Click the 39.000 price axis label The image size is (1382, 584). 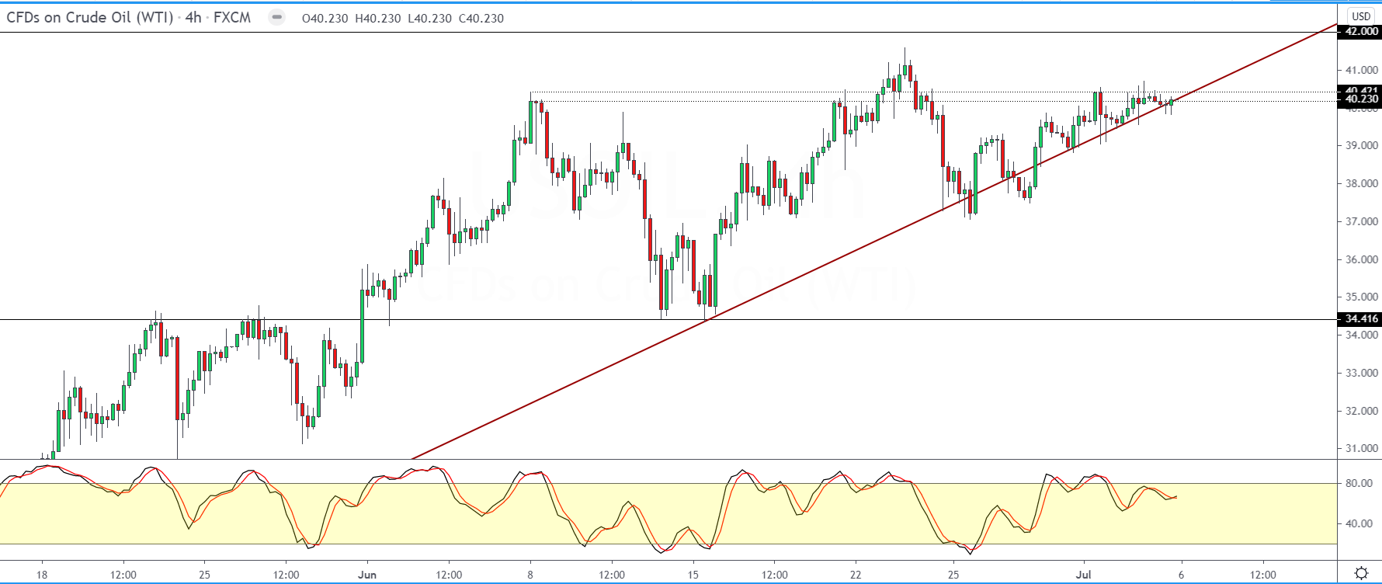tap(1362, 145)
